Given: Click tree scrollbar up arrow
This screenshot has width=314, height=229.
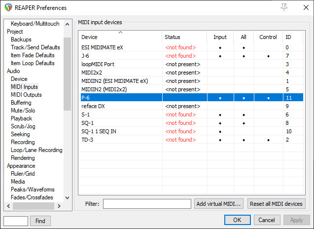Looking at the screenshot, I should coord(67,24).
